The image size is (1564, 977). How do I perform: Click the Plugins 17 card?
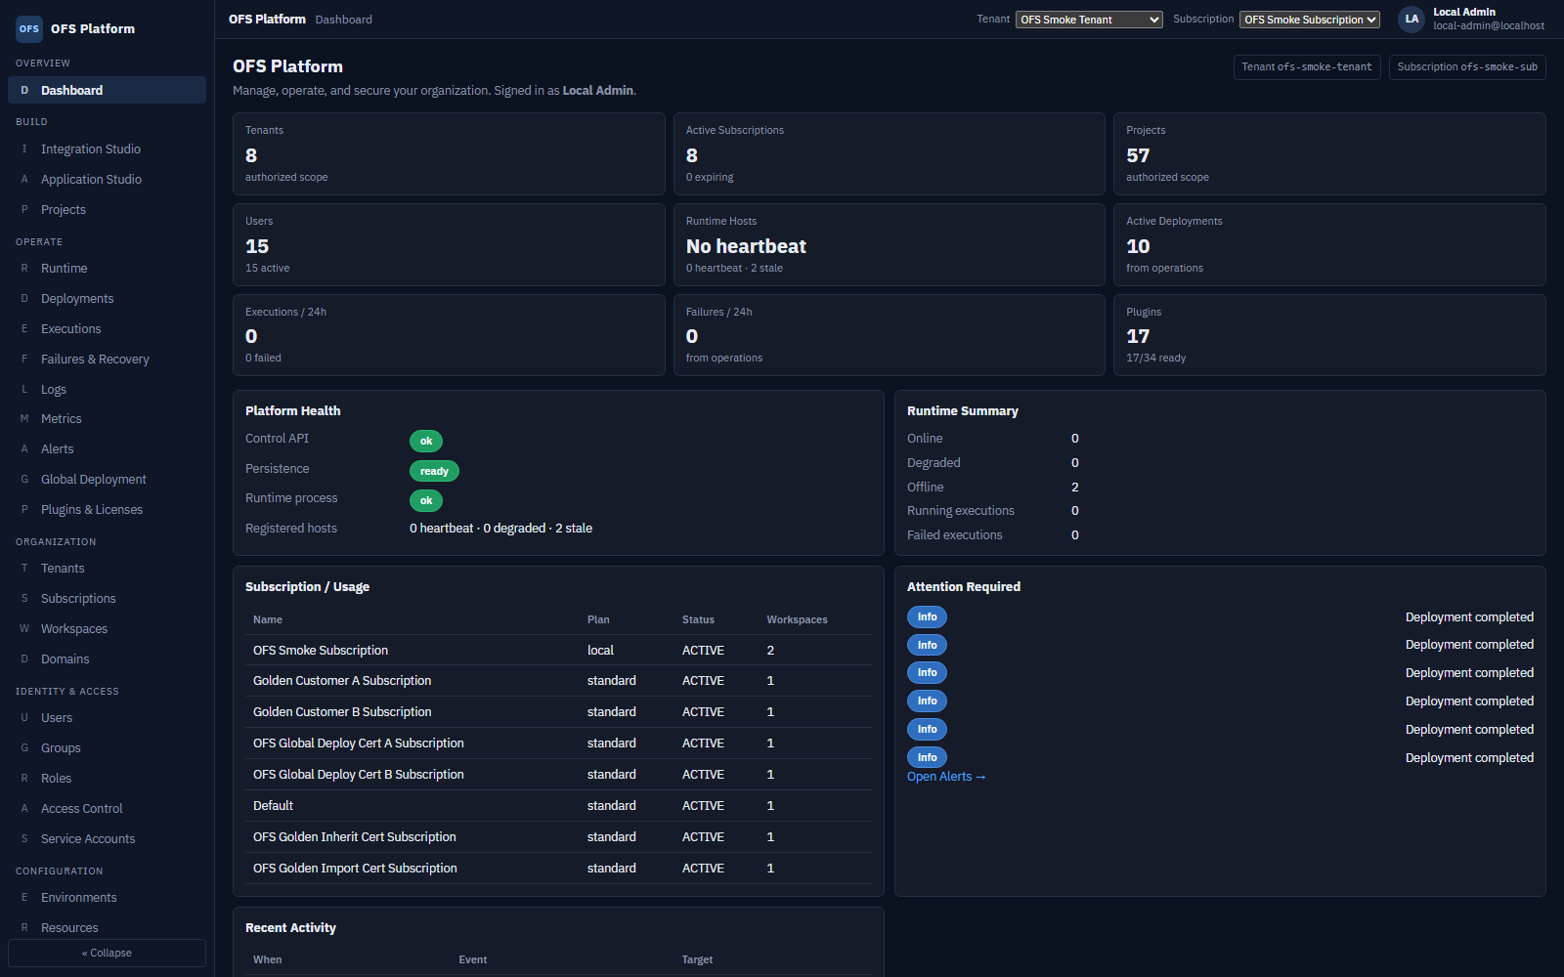pyautogui.click(x=1329, y=335)
